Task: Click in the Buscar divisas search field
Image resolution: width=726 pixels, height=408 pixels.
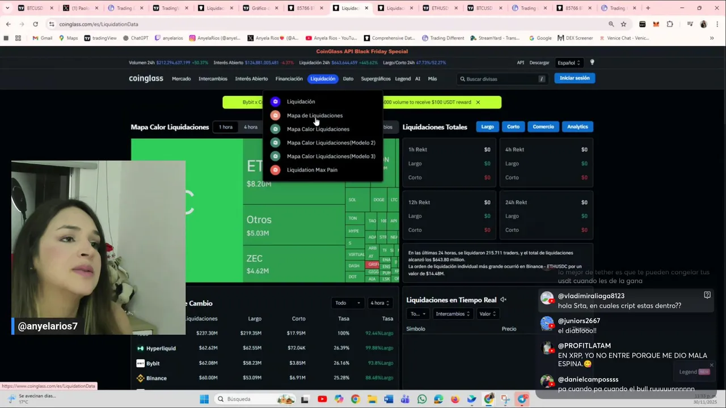Action: point(503,79)
